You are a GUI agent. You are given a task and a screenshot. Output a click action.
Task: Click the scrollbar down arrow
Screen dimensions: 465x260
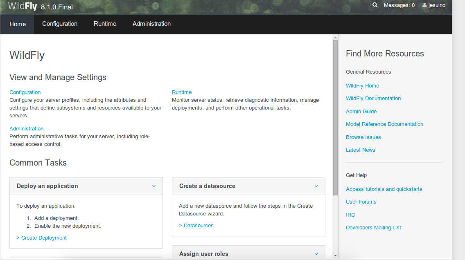(x=335, y=255)
